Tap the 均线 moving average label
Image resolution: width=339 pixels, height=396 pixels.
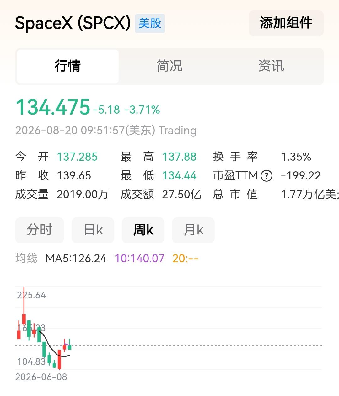pos(26,259)
